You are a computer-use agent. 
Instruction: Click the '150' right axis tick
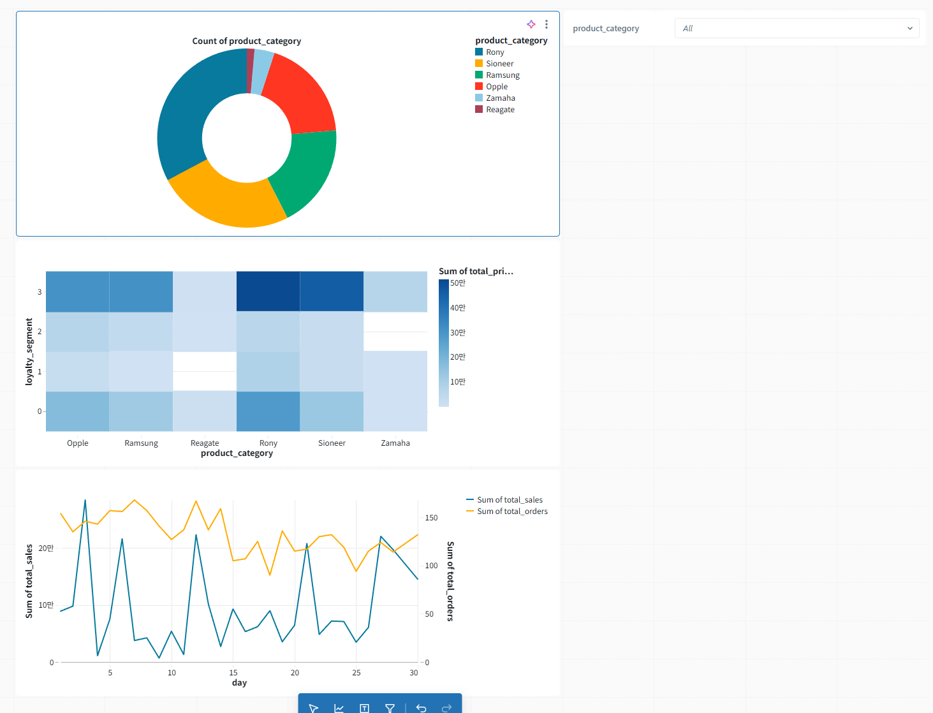(432, 518)
